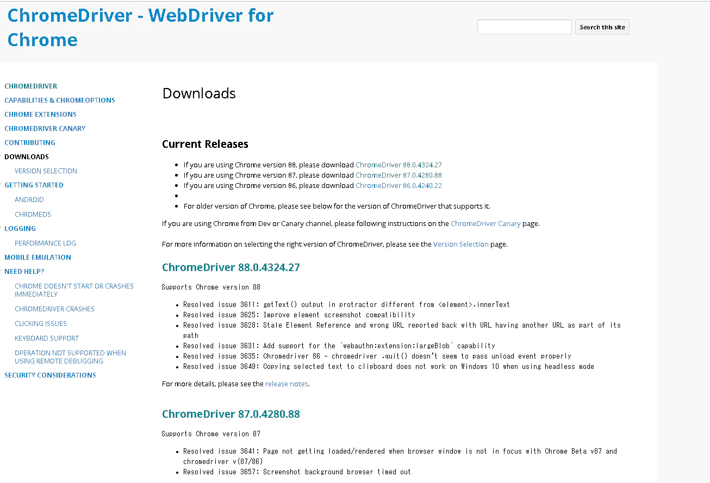
Task: Click the site search text field
Action: click(x=525, y=27)
